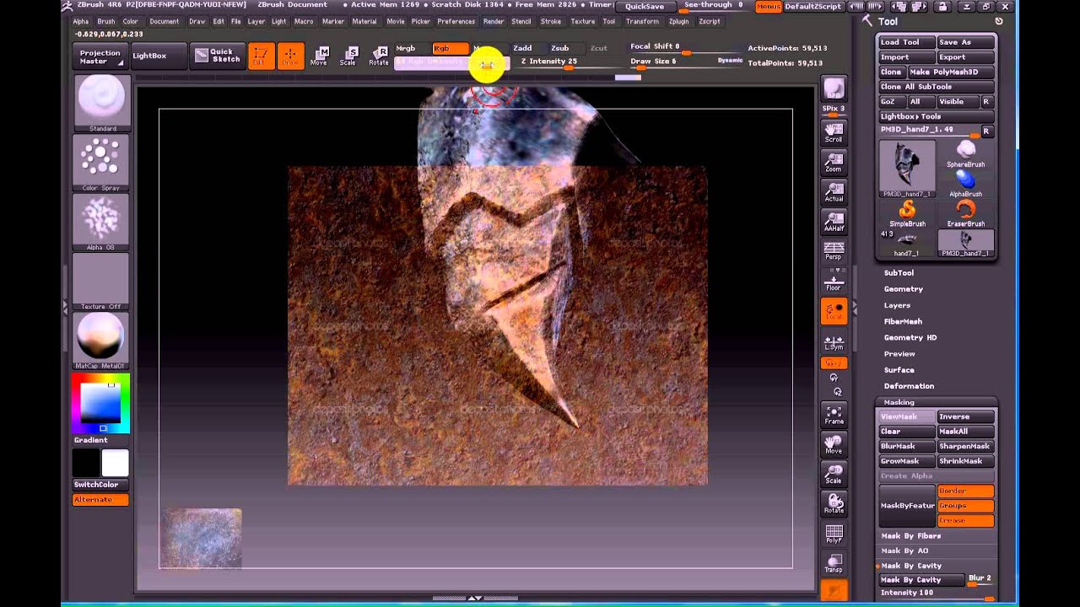Open the Stroke menu
The width and height of the screenshot is (1080, 607).
[551, 21]
